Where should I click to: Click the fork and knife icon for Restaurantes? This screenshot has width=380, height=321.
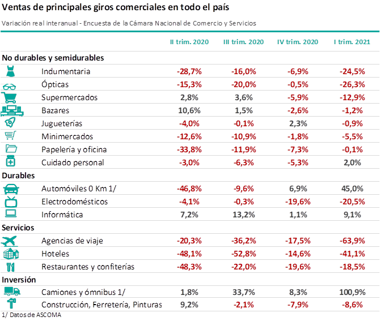tap(11, 267)
